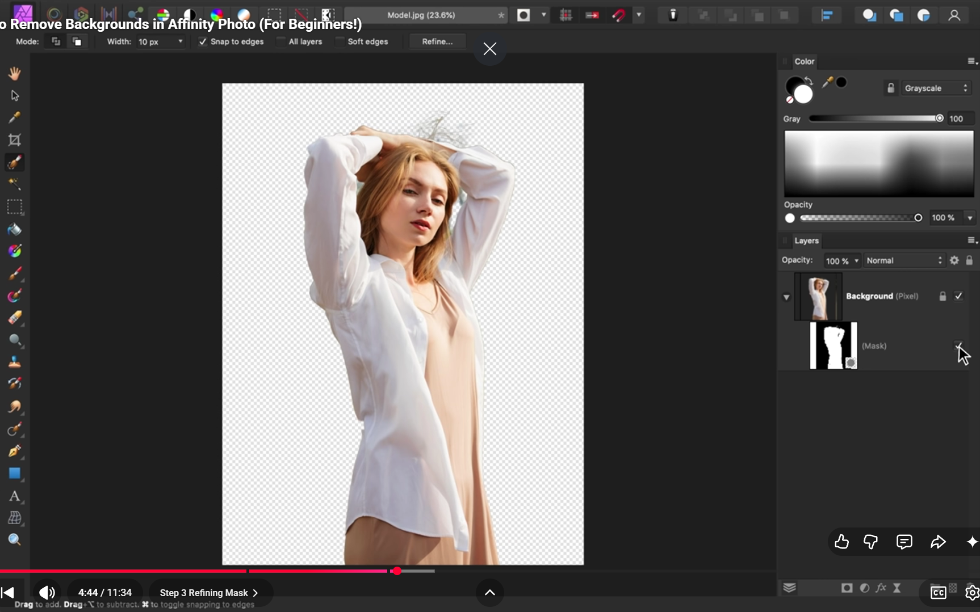The height and width of the screenshot is (612, 980).
Task: Open the Color panel options menu
Action: [971, 61]
